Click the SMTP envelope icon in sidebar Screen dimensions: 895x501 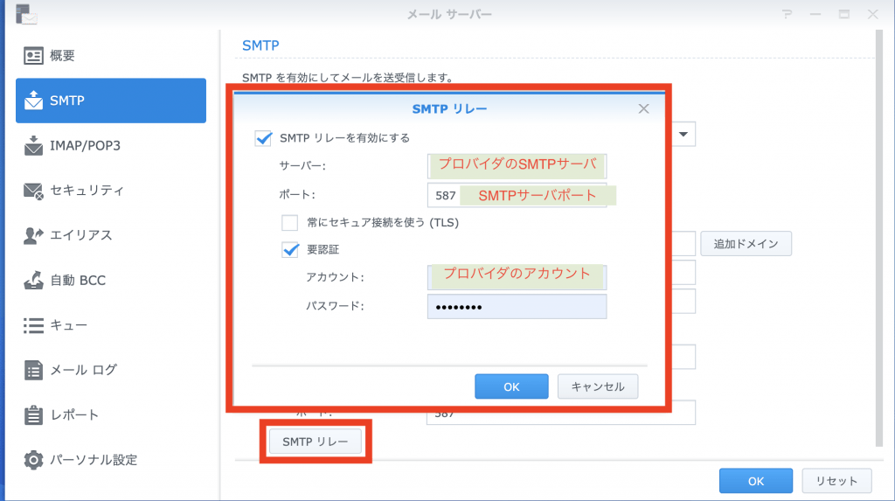34,101
